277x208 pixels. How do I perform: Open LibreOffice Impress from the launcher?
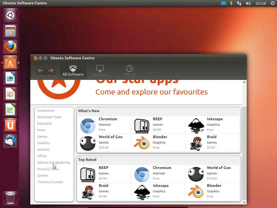pos(10,94)
